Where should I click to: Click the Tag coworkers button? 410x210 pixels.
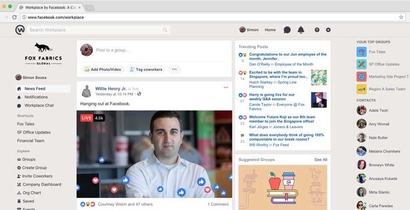pyautogui.click(x=146, y=69)
